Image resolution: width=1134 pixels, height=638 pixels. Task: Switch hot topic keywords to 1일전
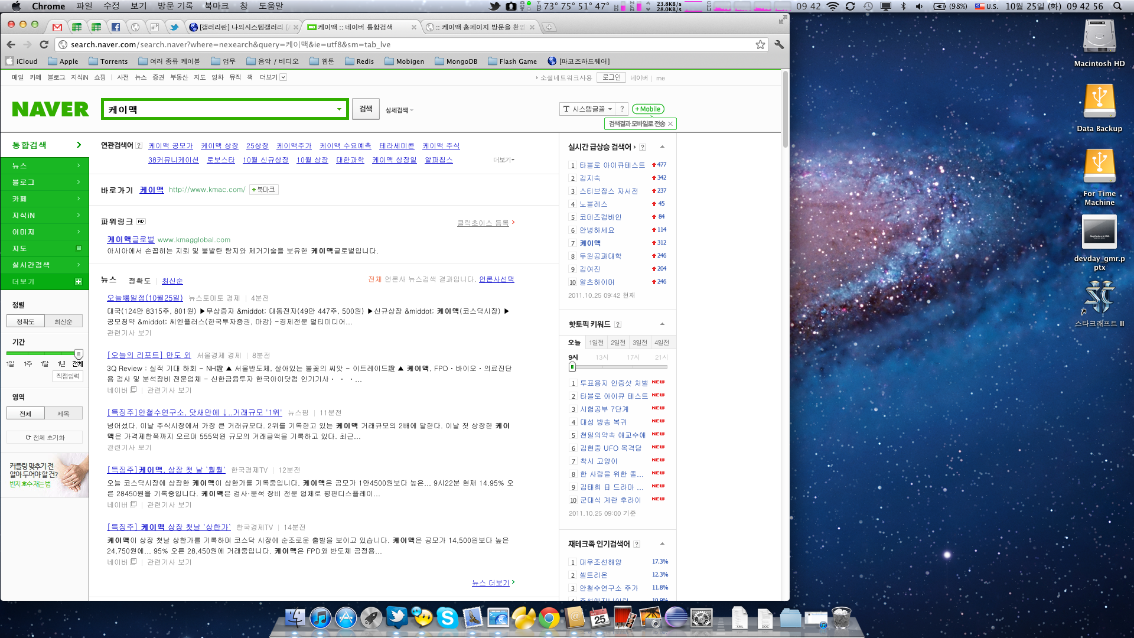pos(596,343)
